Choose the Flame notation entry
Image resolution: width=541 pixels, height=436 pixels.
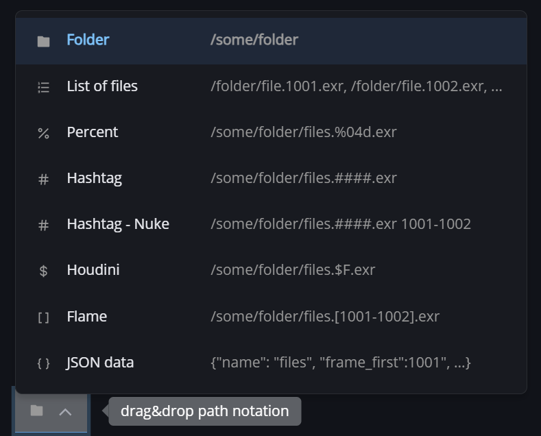pos(87,316)
